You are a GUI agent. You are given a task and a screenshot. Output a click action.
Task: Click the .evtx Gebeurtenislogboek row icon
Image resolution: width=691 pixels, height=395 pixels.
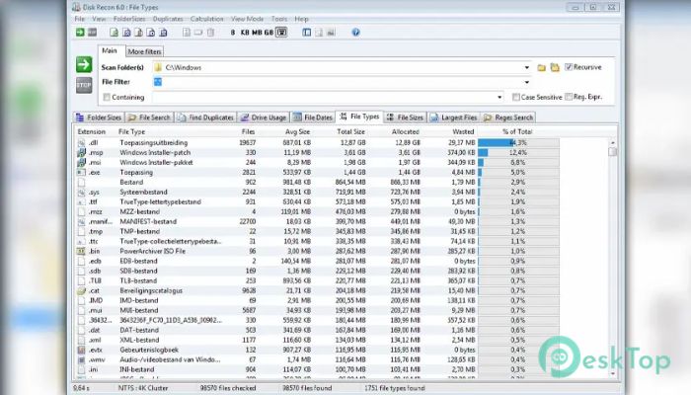81,350
